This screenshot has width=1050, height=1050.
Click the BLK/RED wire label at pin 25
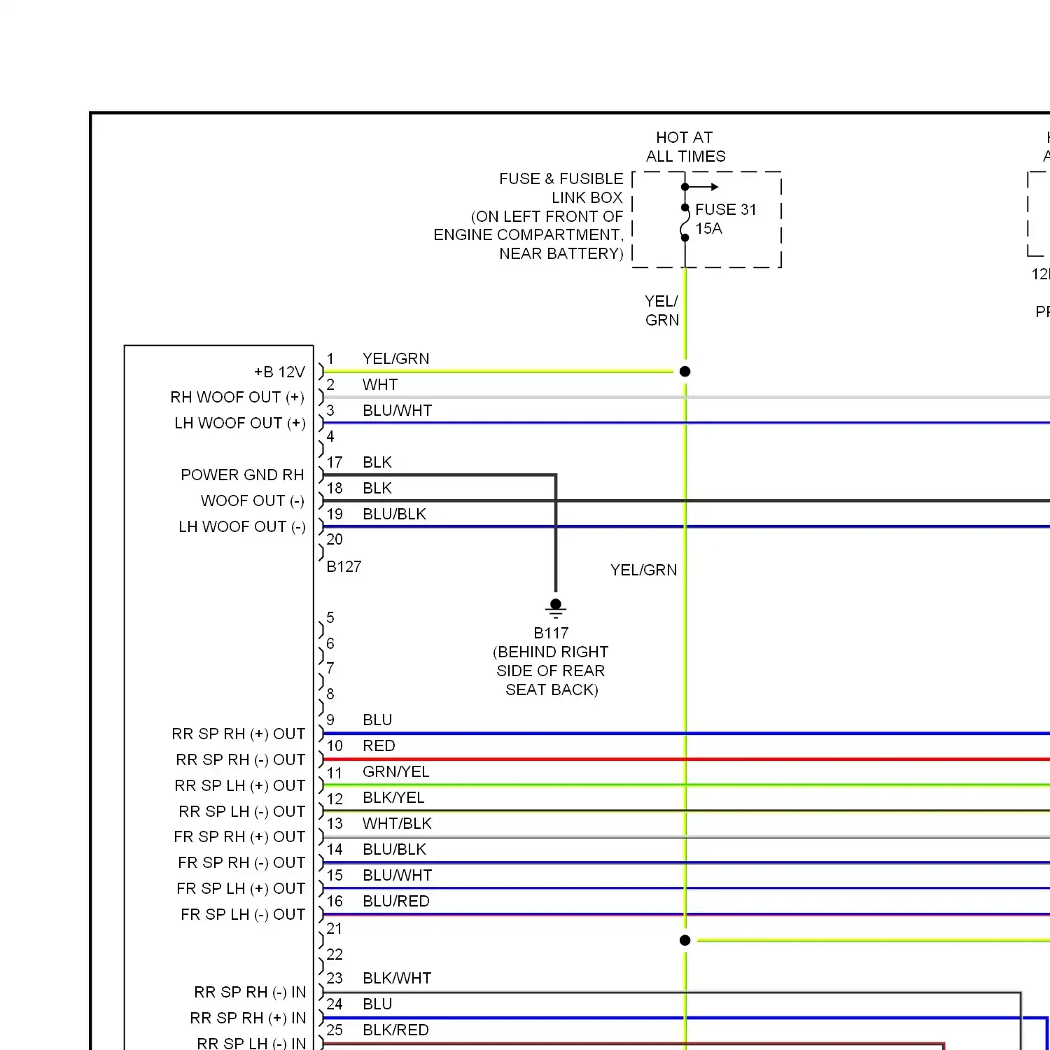[395, 1030]
